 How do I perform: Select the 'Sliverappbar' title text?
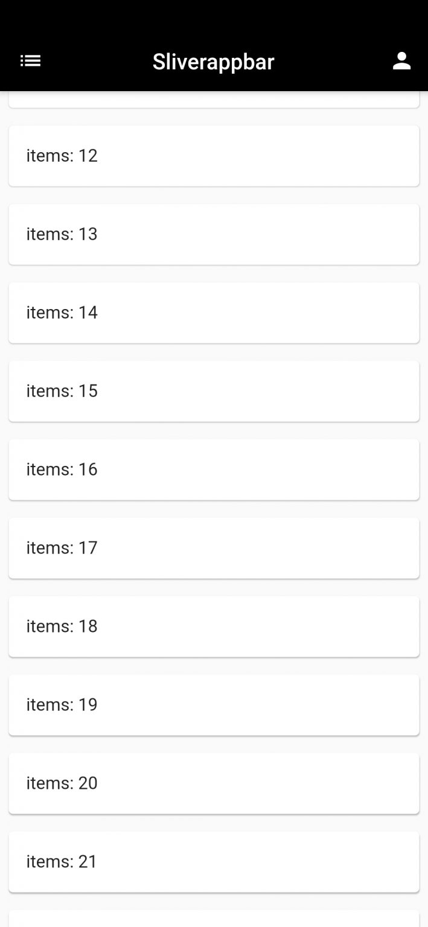(x=214, y=60)
